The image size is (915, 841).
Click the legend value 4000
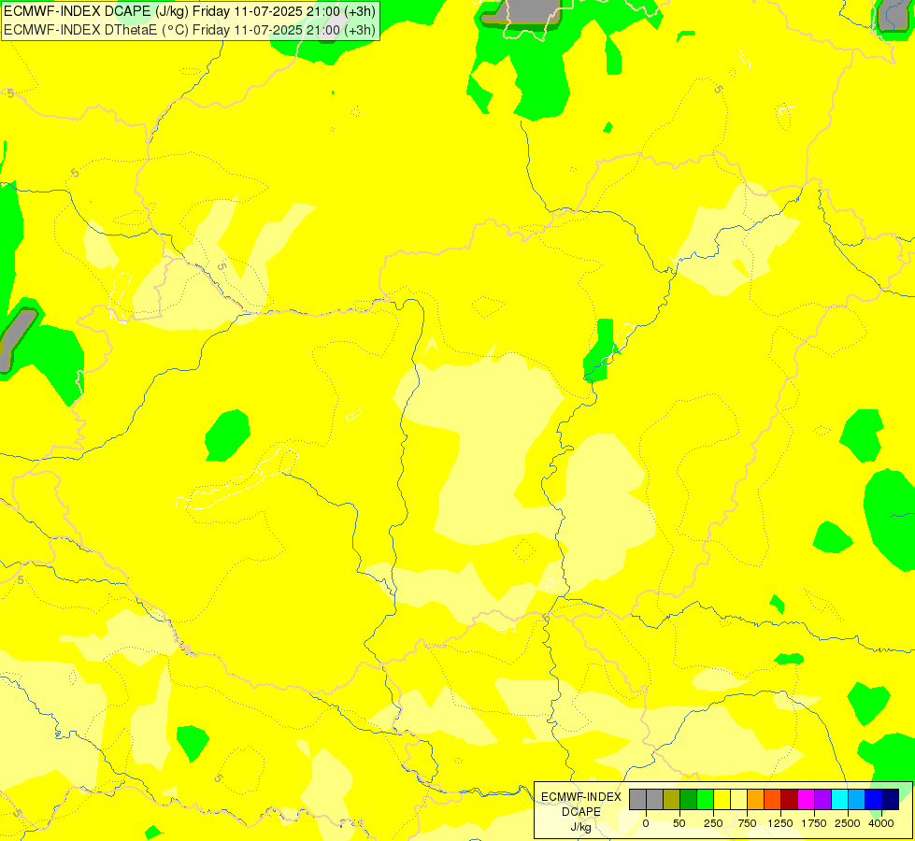881,823
